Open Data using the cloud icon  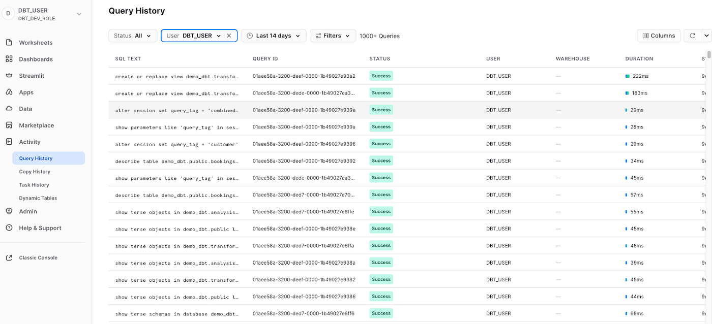[9, 109]
